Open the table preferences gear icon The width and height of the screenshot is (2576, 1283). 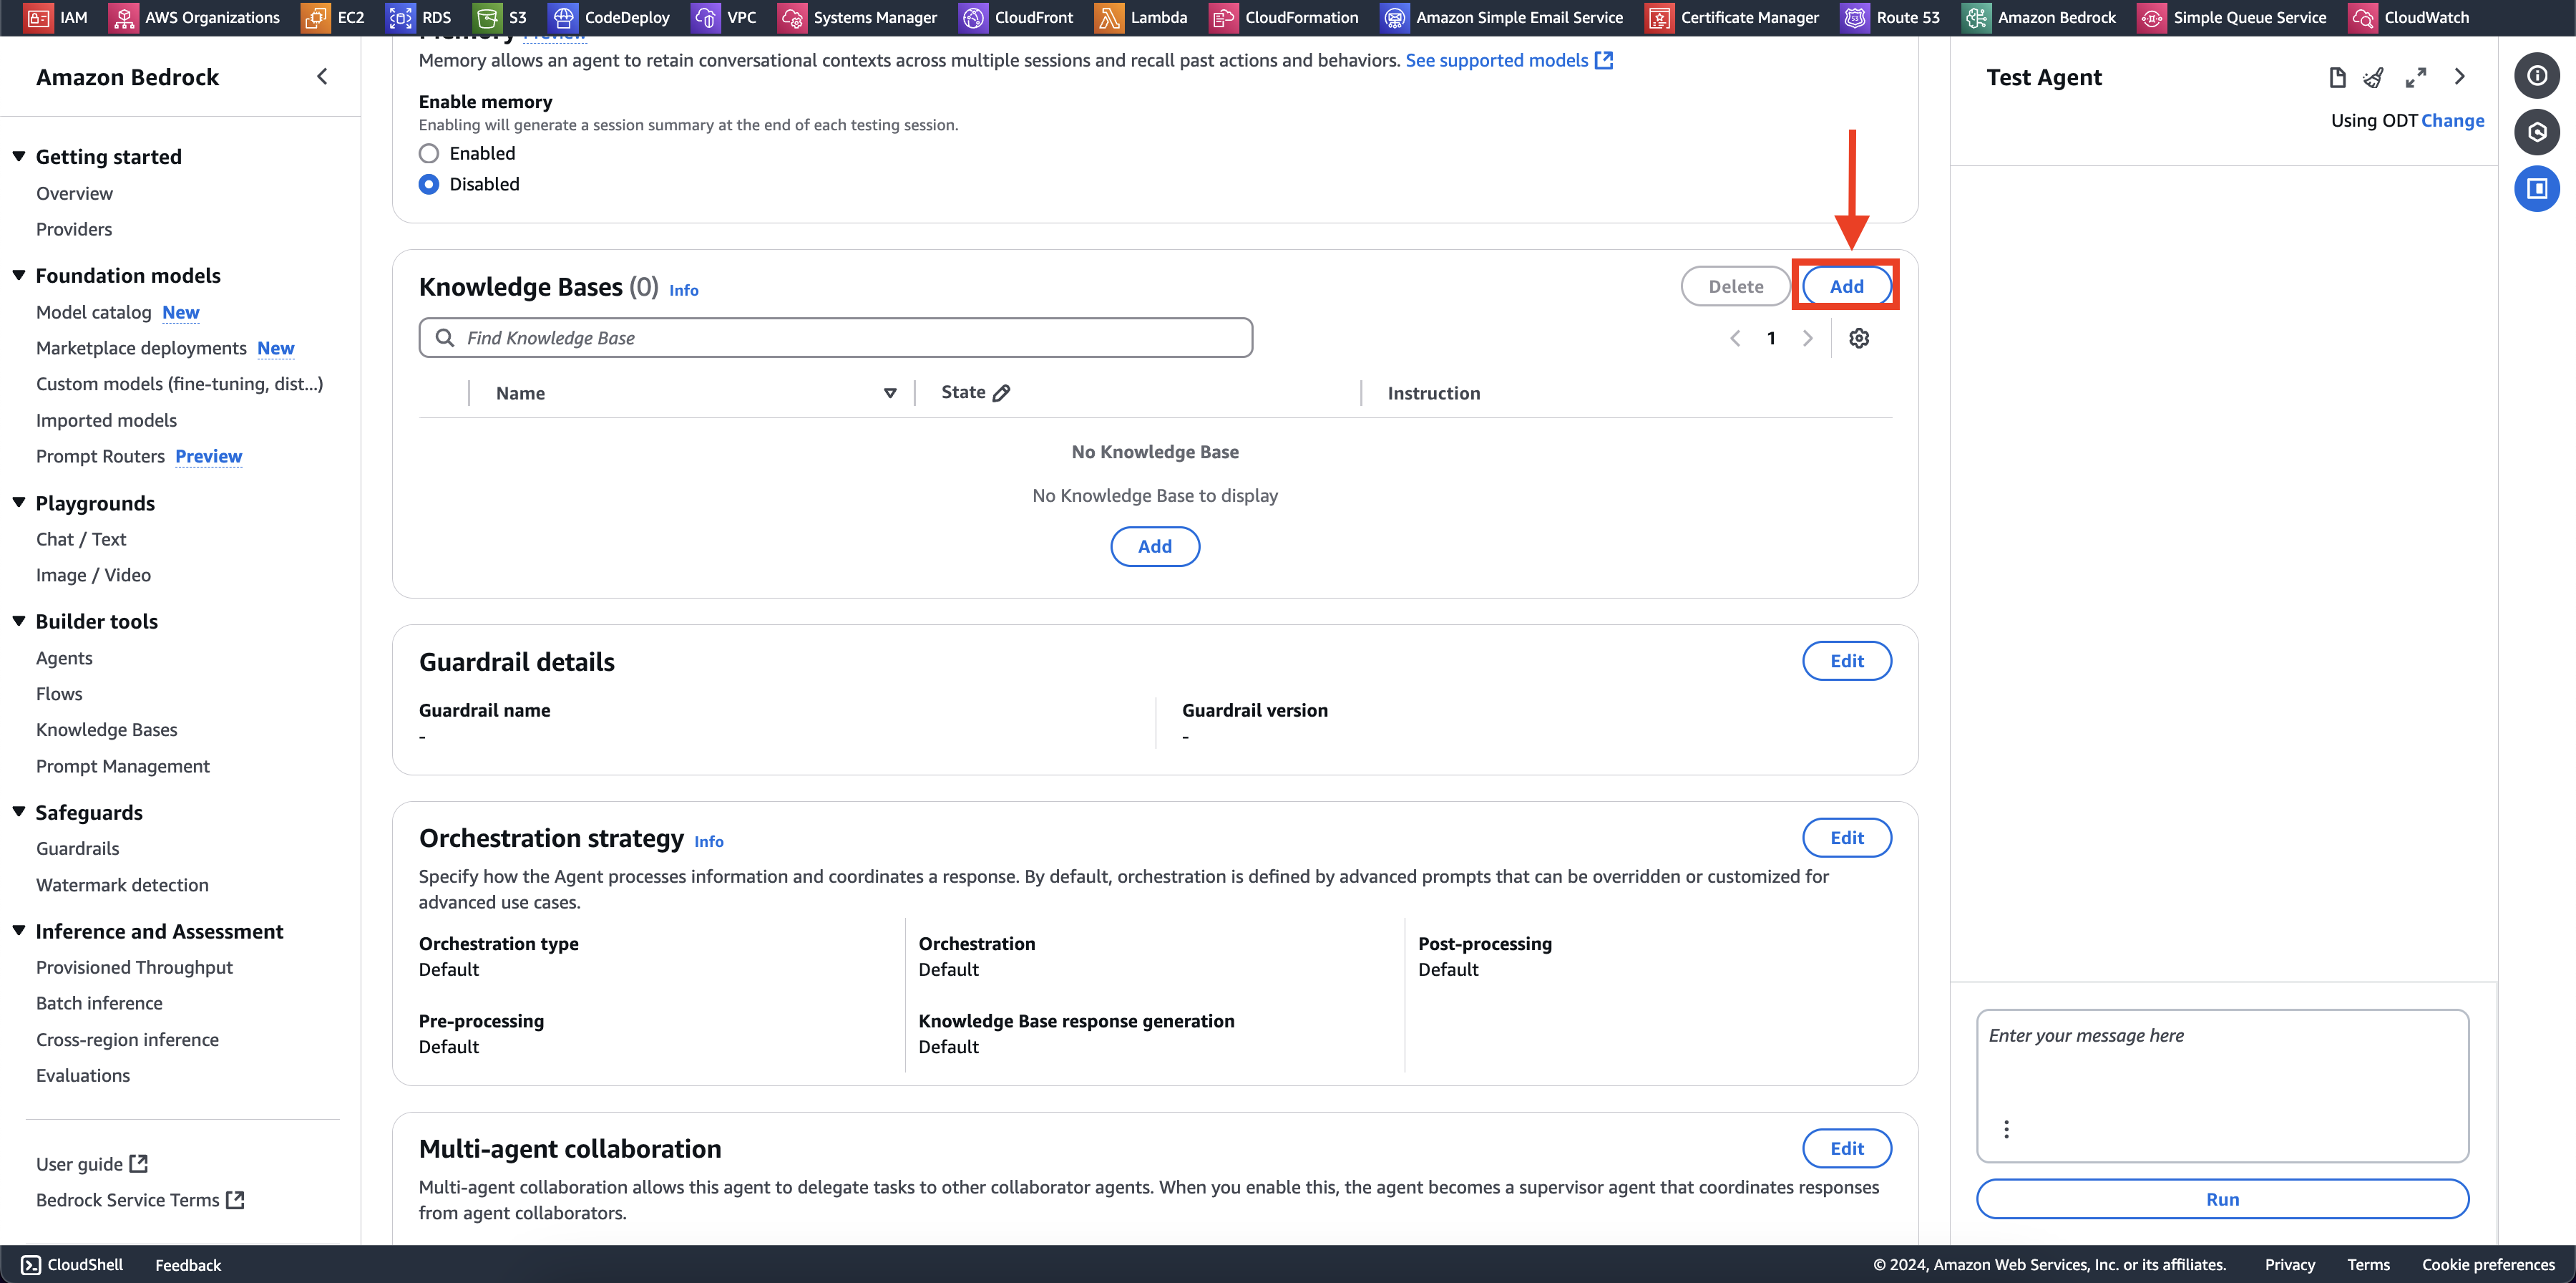click(x=1859, y=338)
